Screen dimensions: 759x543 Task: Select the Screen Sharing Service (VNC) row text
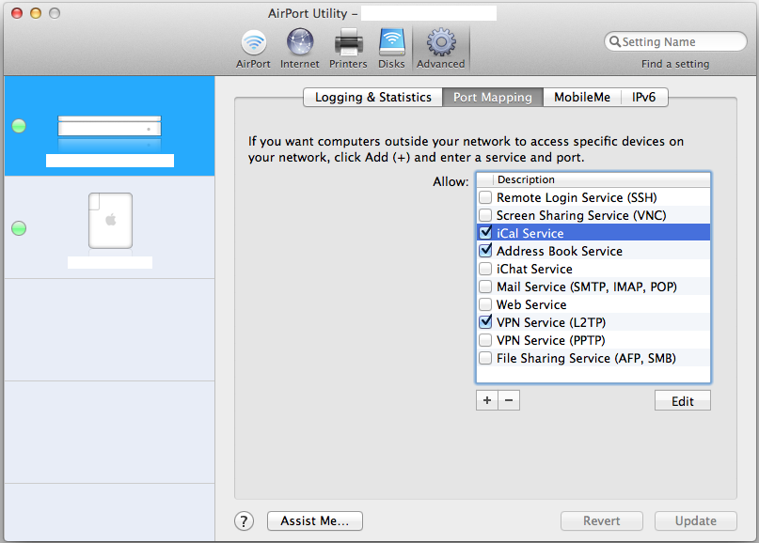[581, 216]
